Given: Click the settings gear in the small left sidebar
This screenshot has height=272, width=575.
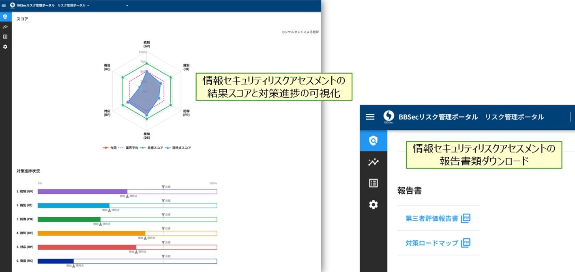Looking at the screenshot, I should [5, 47].
